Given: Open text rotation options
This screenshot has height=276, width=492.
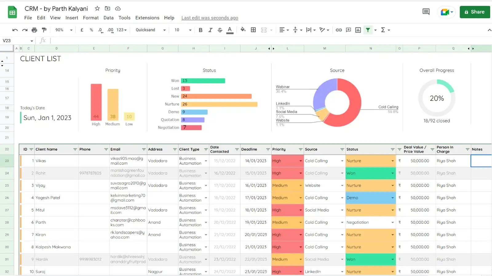Looking at the screenshot, I should (324, 30).
